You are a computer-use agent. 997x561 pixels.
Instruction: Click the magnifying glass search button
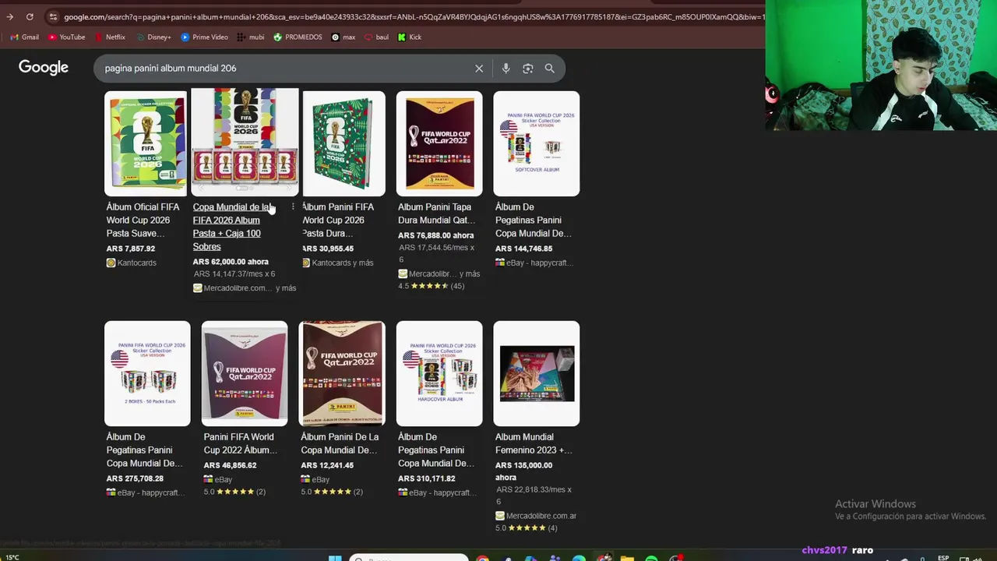pyautogui.click(x=550, y=69)
